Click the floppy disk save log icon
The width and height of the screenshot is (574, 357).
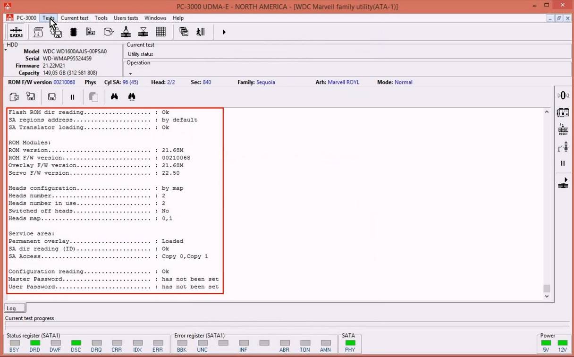(x=51, y=97)
